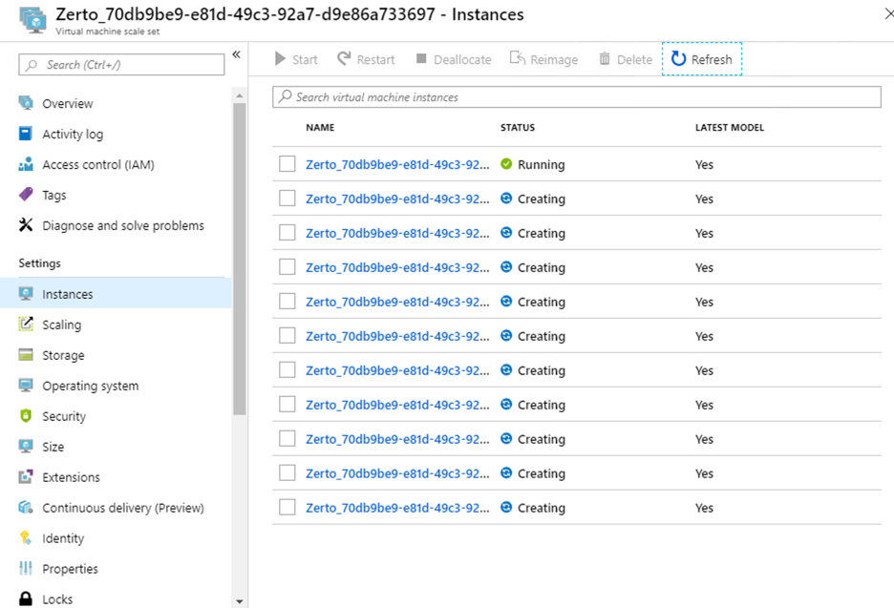Select the Tags icon in sidebar
The height and width of the screenshot is (608, 894).
click(26, 195)
